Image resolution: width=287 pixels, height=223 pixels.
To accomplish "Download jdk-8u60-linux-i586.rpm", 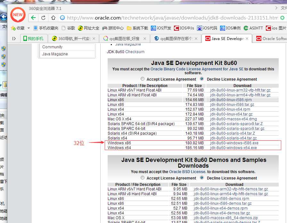I will pyautogui.click(x=231, y=100).
